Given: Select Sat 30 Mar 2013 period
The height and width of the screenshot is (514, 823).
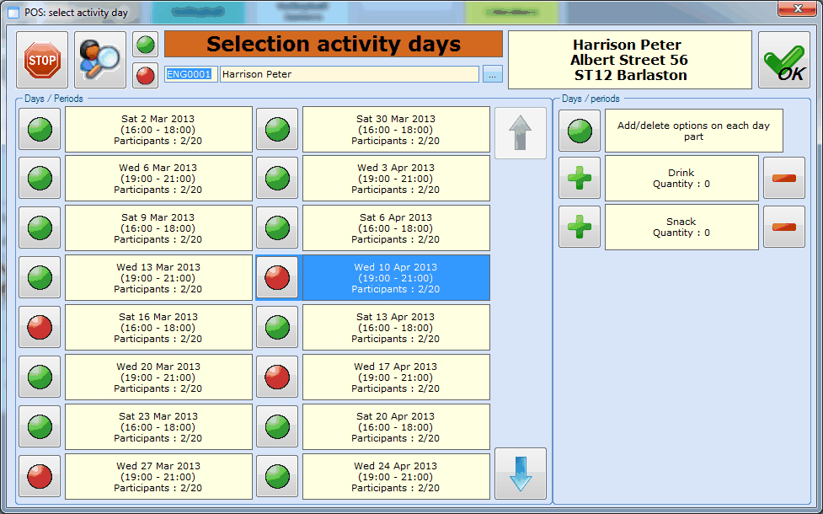Looking at the screenshot, I should click(395, 129).
